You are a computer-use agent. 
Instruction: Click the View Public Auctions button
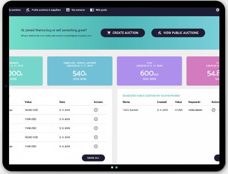178,33
